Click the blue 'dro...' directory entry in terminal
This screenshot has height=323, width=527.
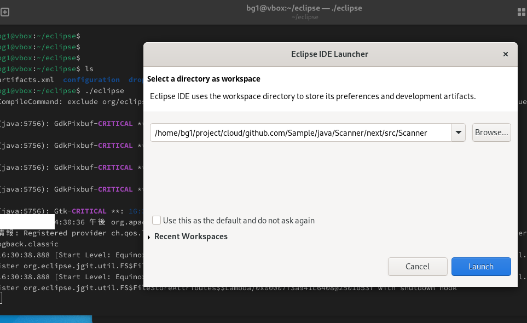point(135,79)
